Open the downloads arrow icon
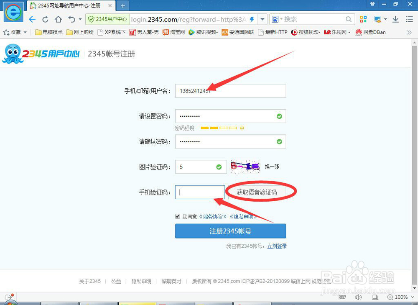418x305 pixels. (395, 19)
